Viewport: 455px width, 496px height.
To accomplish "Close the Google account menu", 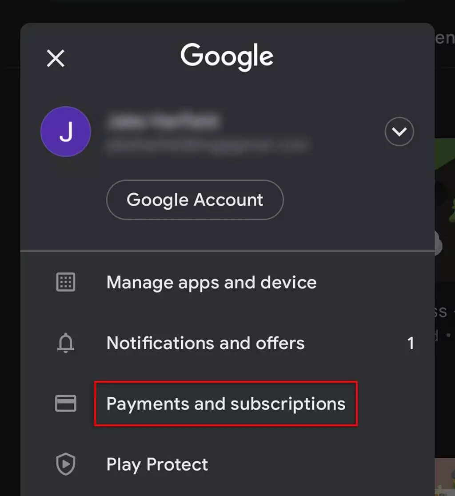I will click(56, 58).
